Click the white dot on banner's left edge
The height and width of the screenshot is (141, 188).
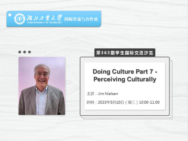pos(10,15)
